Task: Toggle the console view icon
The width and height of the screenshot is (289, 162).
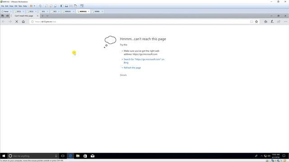Action: click(82, 6)
